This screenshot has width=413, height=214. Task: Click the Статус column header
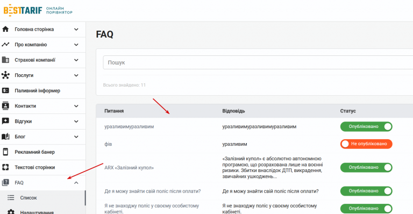coord(348,111)
